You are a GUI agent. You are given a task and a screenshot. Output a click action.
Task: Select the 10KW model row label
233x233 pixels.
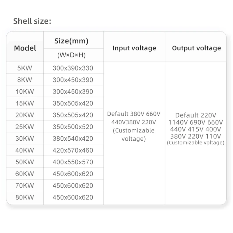click(x=25, y=91)
